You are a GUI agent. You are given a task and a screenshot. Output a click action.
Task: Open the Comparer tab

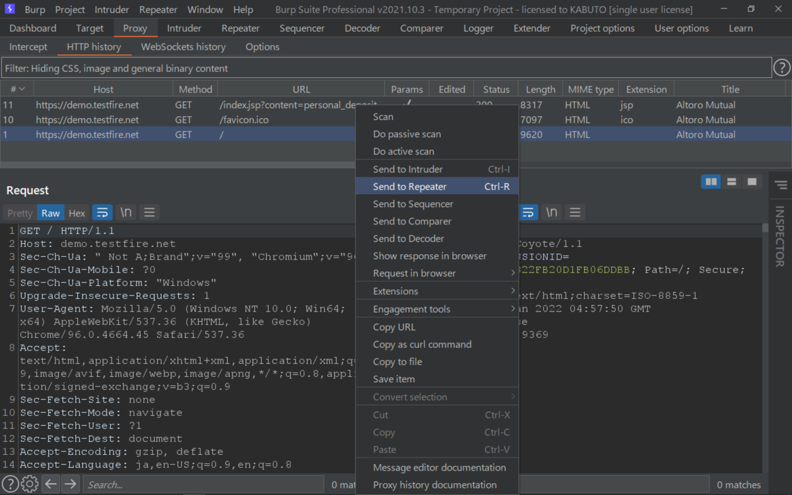click(422, 28)
